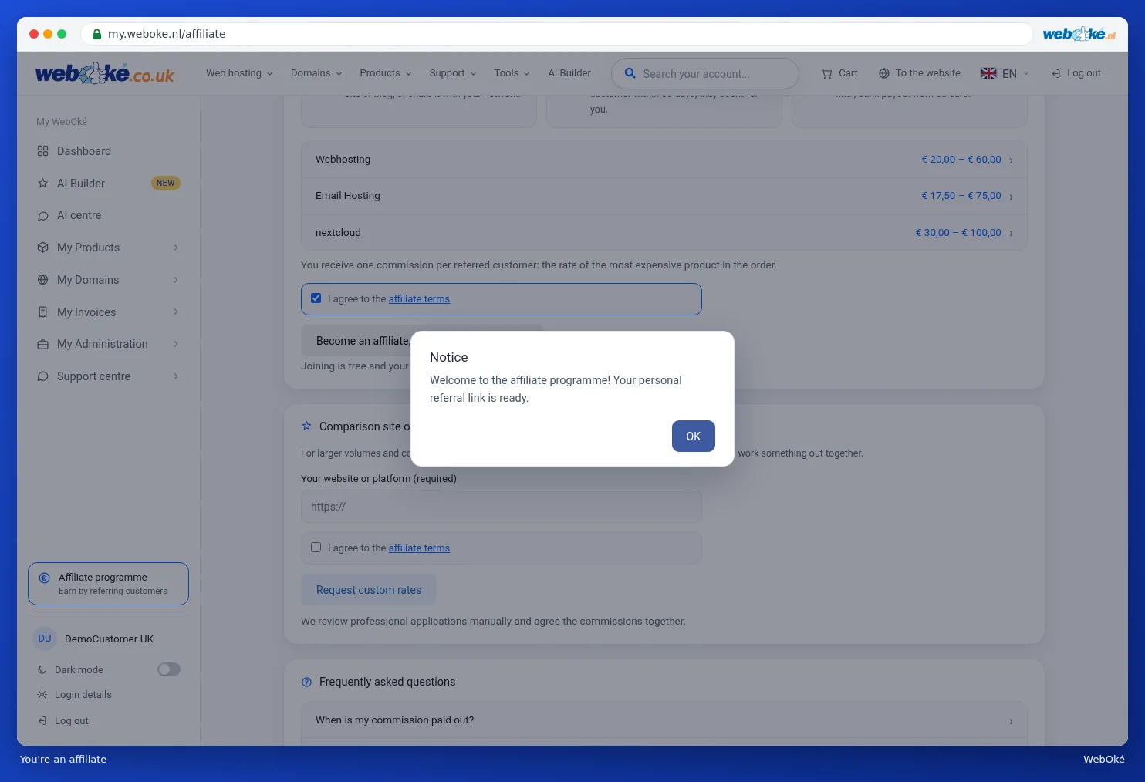The height and width of the screenshot is (782, 1145).
Task: Expand Support centre chevron in sidebar
Action: (x=176, y=376)
